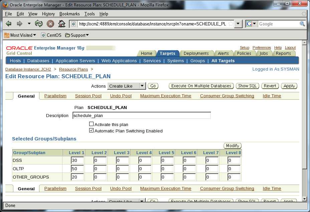The height and width of the screenshot is (212, 310).
Task: Open the navigation history dropdown arrow
Action: [x=29, y=23]
